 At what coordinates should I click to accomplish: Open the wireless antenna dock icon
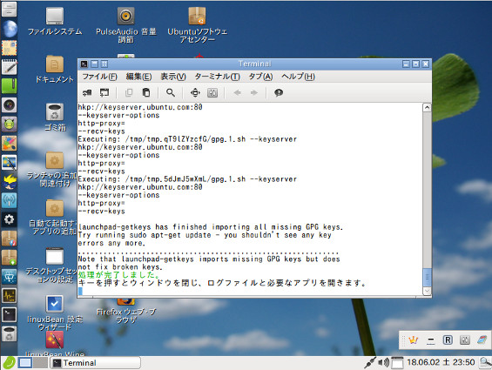coord(9,200)
